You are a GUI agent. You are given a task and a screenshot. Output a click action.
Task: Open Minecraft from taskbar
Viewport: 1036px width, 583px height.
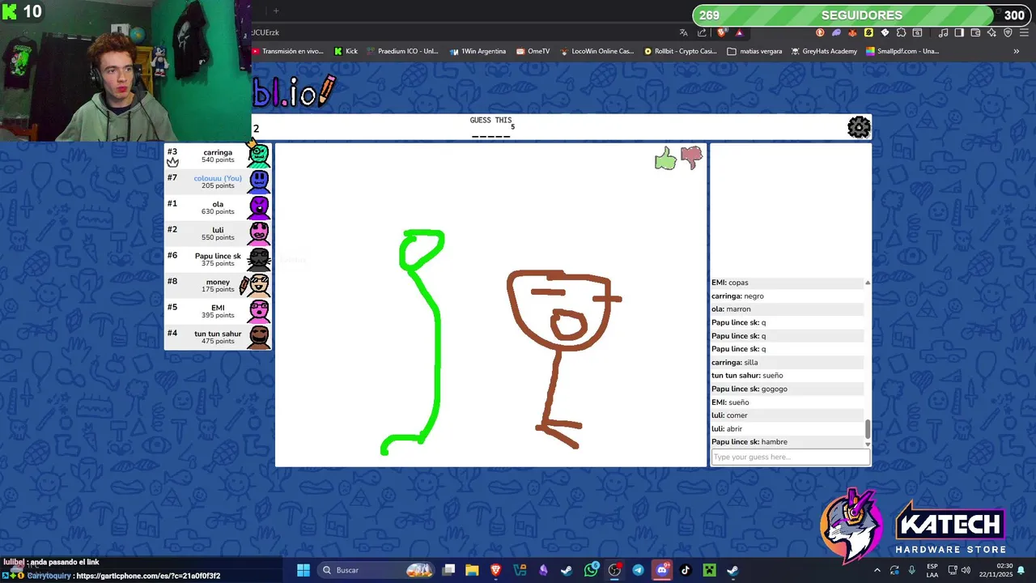(709, 570)
